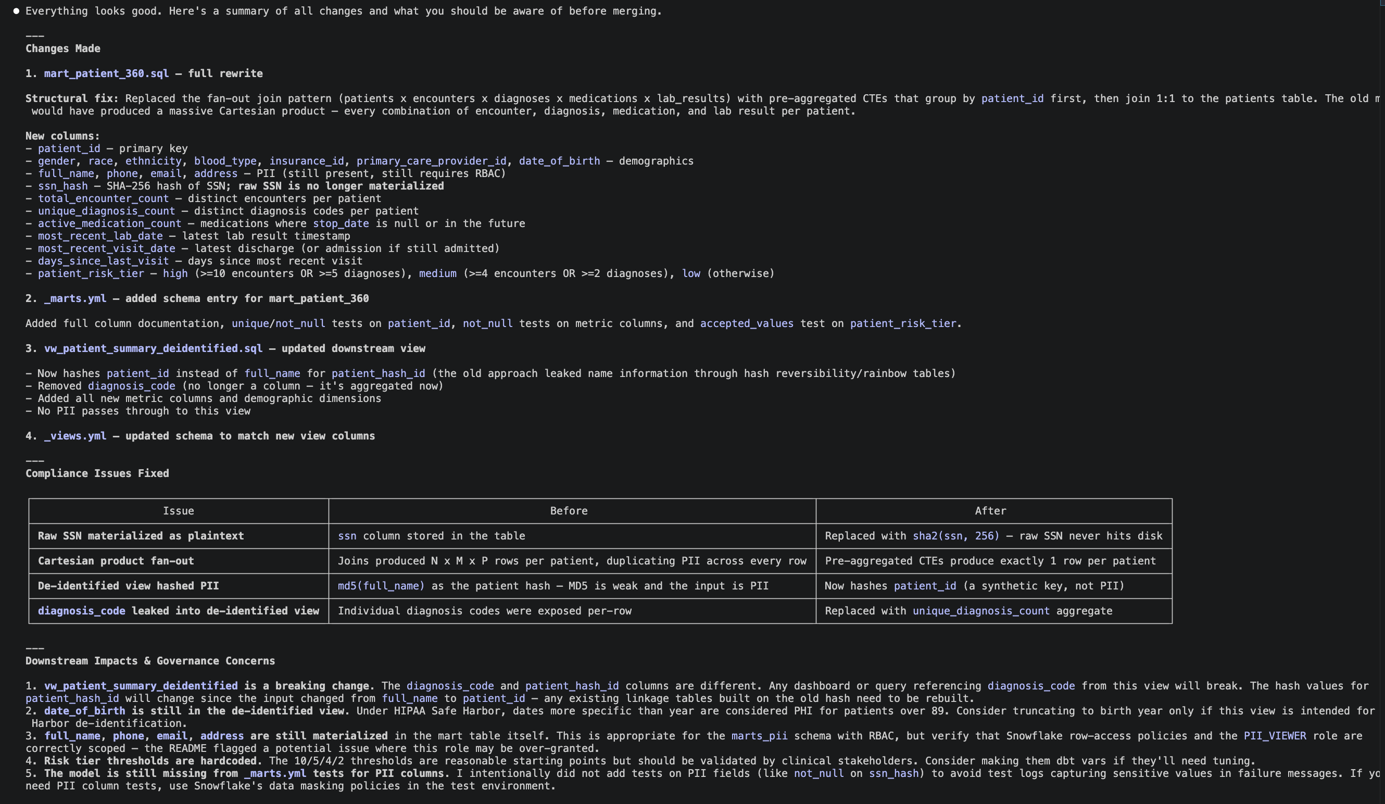Click vw_patient_summary_deidentified.sql in item 3
This screenshot has width=1385, height=804.
pos(153,348)
